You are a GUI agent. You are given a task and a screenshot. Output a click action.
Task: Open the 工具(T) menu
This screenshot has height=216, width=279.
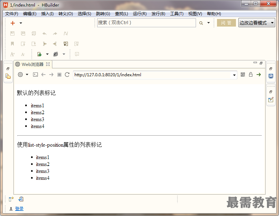(x=177, y=14)
